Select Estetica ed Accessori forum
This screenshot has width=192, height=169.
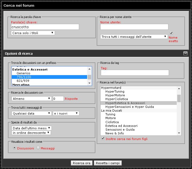[139, 126]
